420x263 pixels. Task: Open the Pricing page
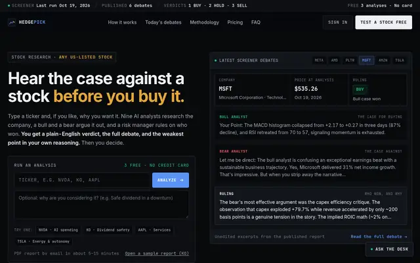[x=235, y=22]
